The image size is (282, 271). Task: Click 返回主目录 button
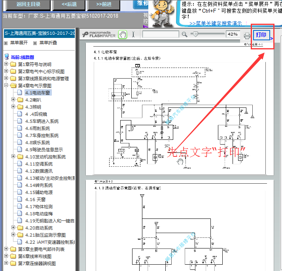pyautogui.click(x=28, y=4)
